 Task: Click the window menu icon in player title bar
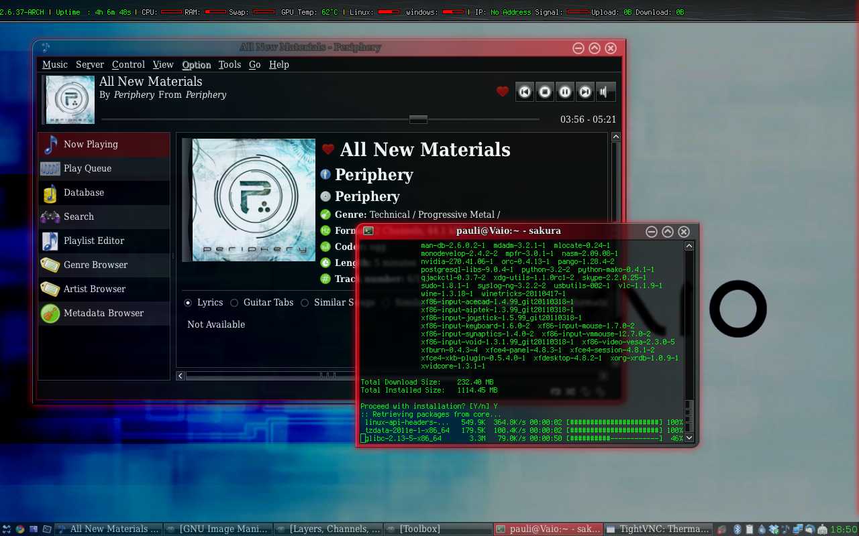(x=46, y=47)
